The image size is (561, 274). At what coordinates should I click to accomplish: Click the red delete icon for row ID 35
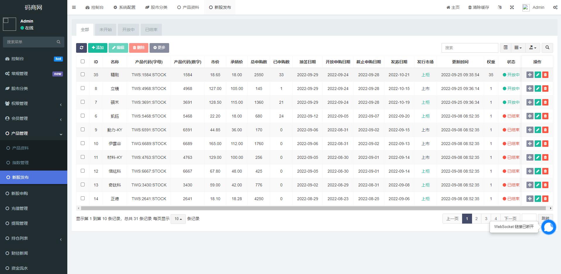click(x=545, y=75)
